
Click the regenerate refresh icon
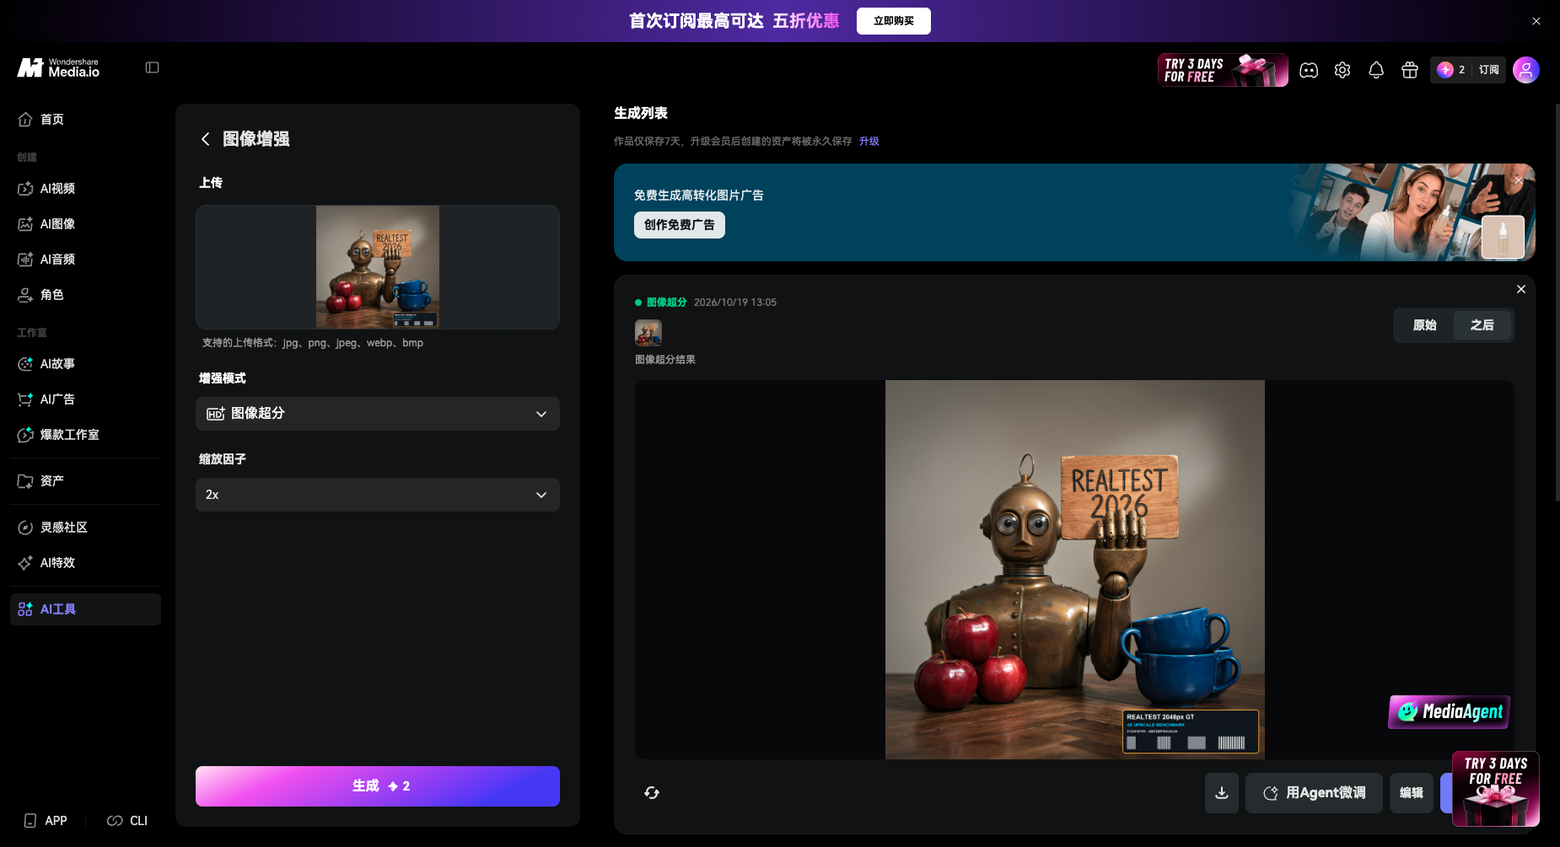tap(652, 792)
